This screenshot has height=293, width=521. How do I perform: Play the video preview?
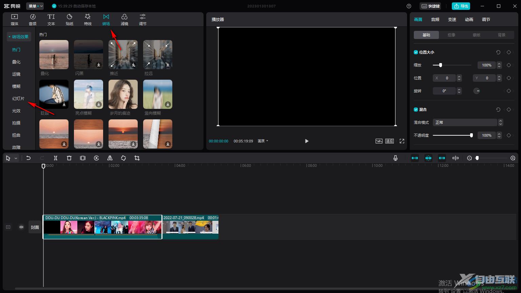coord(307,141)
